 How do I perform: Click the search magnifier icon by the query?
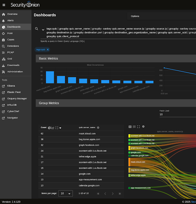(37, 29)
